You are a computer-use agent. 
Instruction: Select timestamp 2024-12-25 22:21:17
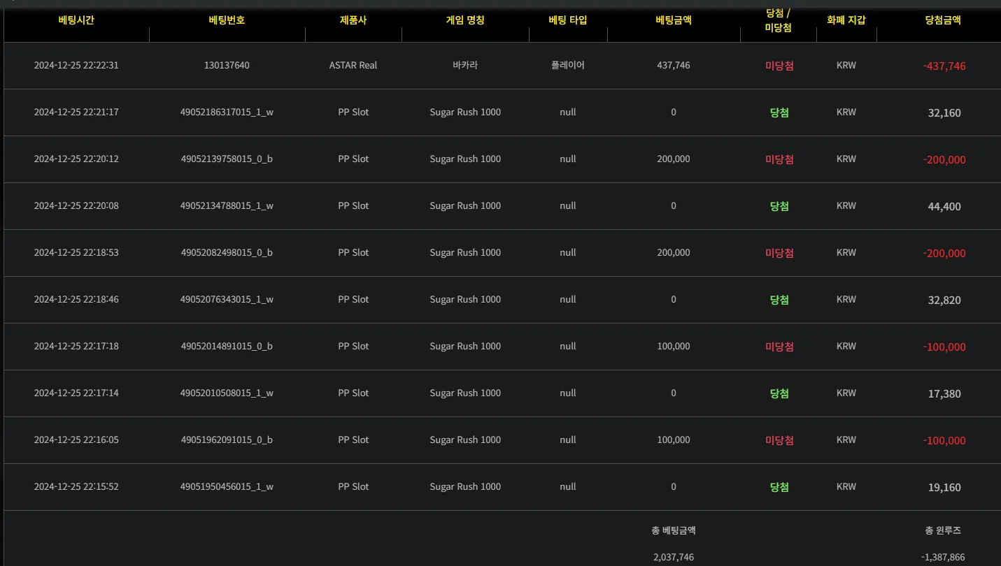click(x=76, y=112)
